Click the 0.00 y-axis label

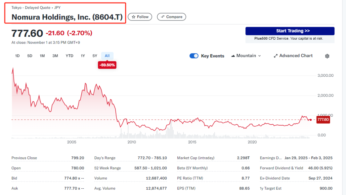pos(322,135)
